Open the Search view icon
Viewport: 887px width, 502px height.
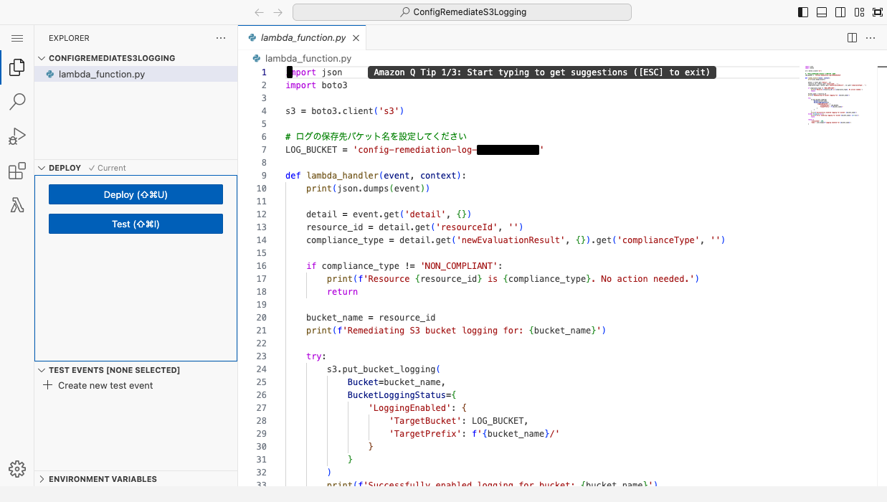tap(17, 102)
